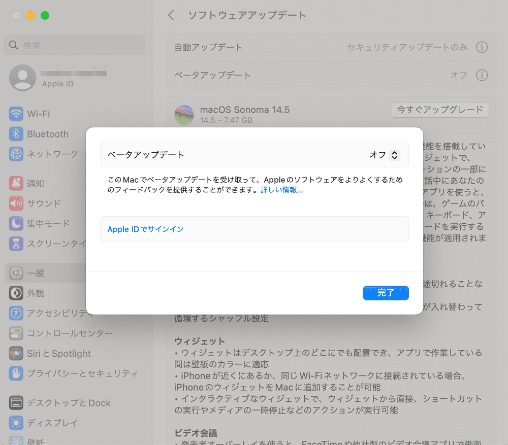Click the 自動アップデート row label
The width and height of the screenshot is (508, 445).
point(208,47)
